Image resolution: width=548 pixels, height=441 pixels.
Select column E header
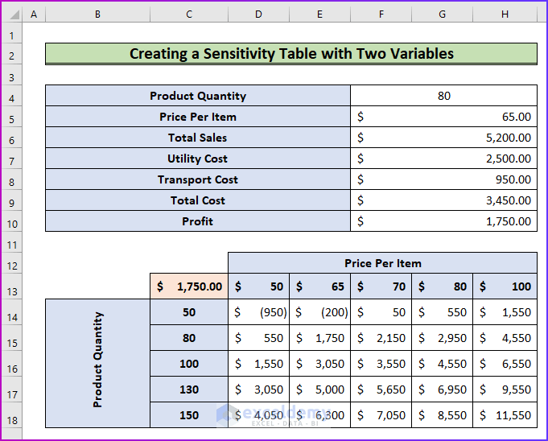pos(319,14)
